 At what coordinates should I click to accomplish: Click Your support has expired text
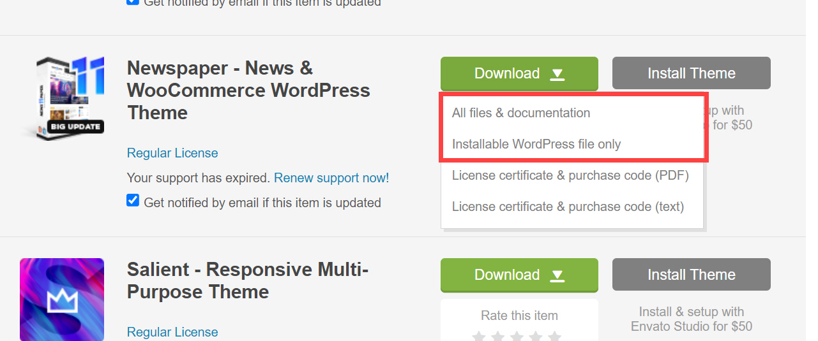click(x=199, y=178)
